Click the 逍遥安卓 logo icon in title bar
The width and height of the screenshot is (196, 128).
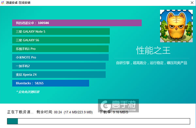click(3, 3)
